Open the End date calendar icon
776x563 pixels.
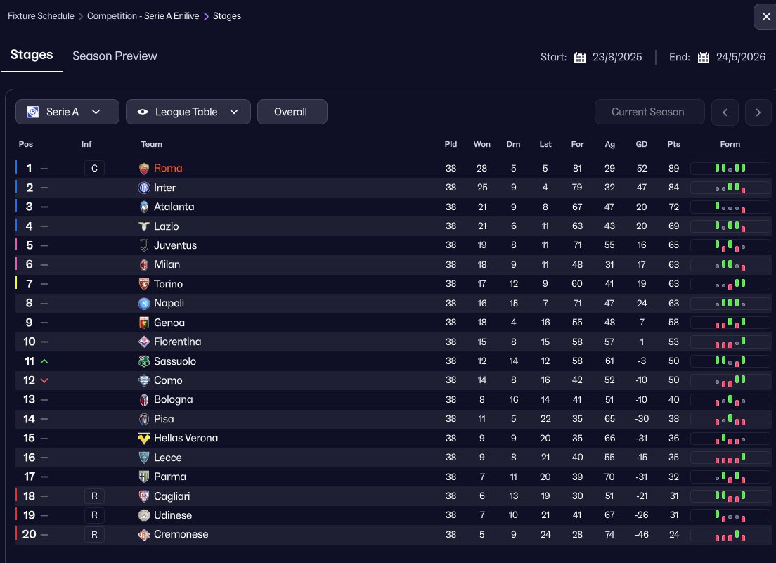704,58
